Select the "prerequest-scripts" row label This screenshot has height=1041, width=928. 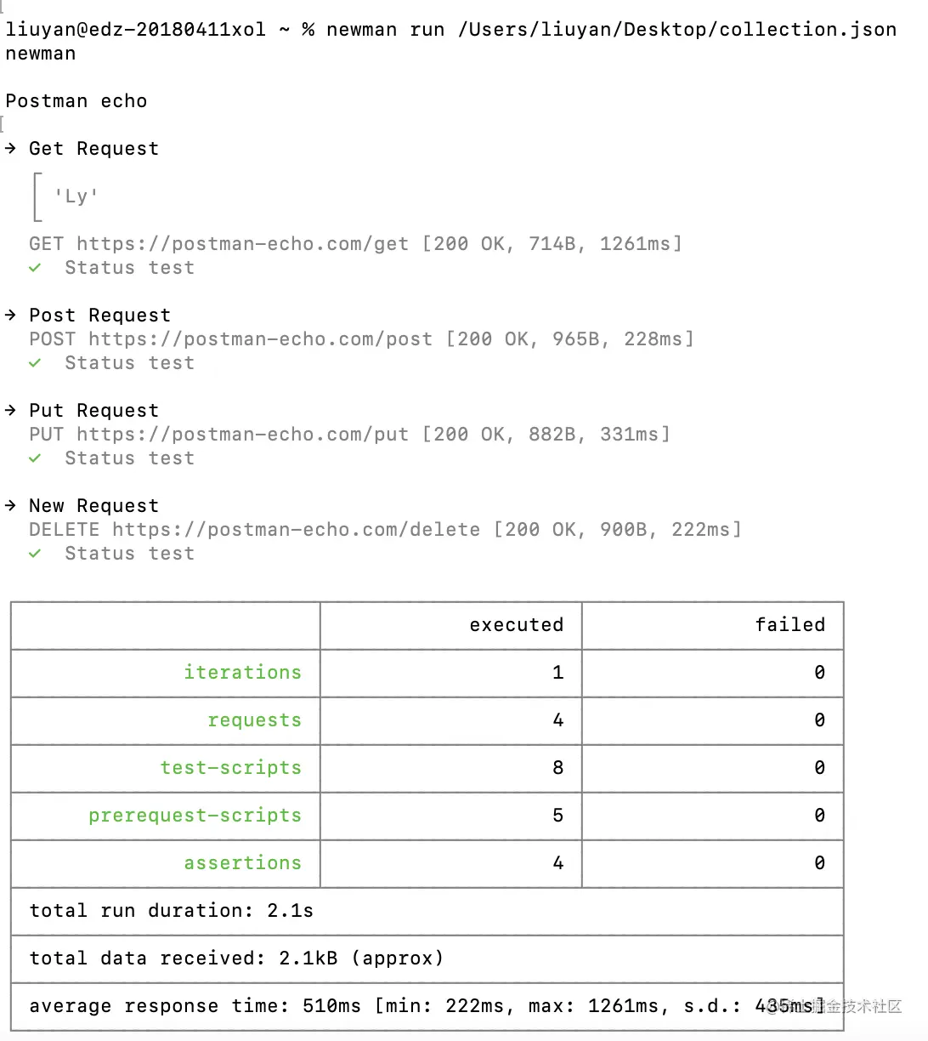click(195, 816)
